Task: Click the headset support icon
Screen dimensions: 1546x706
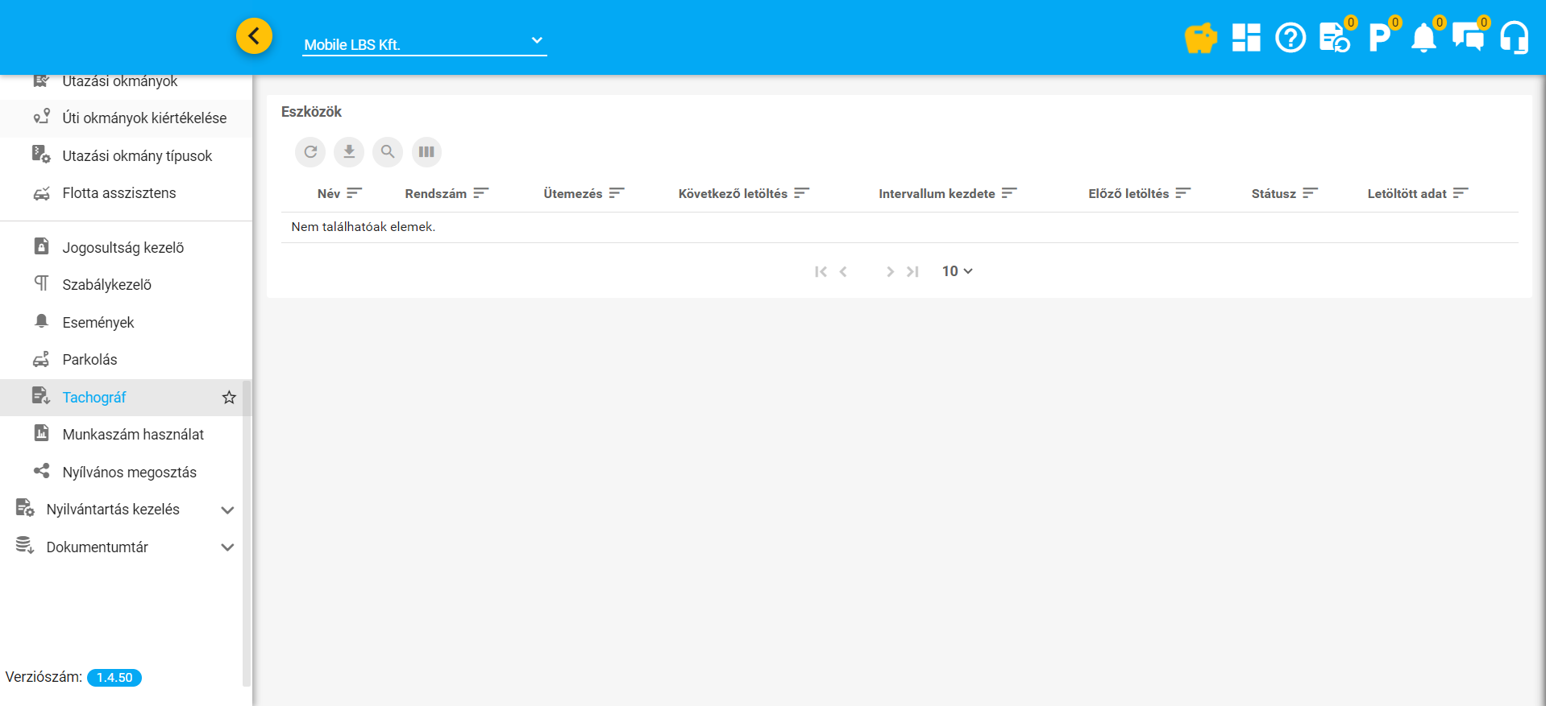Action: [1514, 38]
